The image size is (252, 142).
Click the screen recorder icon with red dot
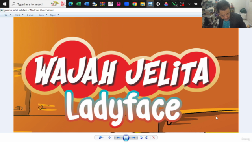tap(182, 4)
